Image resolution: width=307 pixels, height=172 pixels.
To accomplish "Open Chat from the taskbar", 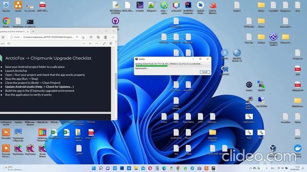I will coord(107,168).
